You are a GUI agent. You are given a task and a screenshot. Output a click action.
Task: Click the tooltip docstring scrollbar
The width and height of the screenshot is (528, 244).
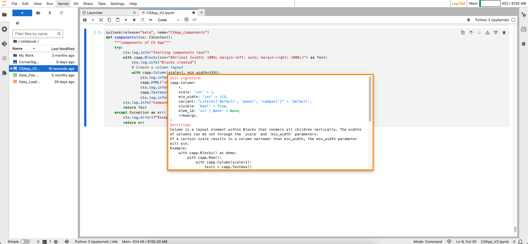pos(370,99)
